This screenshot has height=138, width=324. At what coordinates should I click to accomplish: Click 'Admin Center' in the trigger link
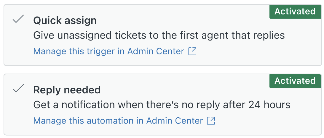click(156, 51)
